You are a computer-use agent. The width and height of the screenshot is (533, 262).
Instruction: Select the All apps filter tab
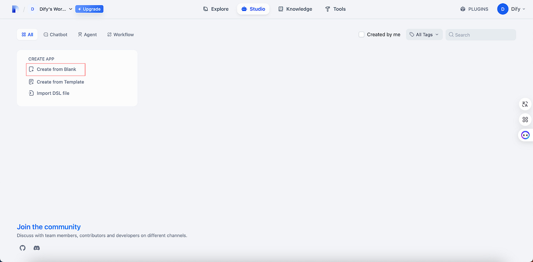pos(27,35)
